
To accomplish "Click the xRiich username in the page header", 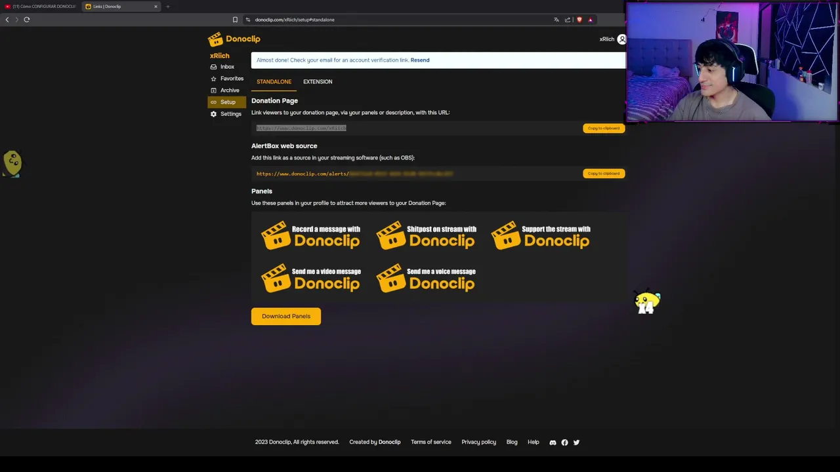I will [x=606, y=39].
